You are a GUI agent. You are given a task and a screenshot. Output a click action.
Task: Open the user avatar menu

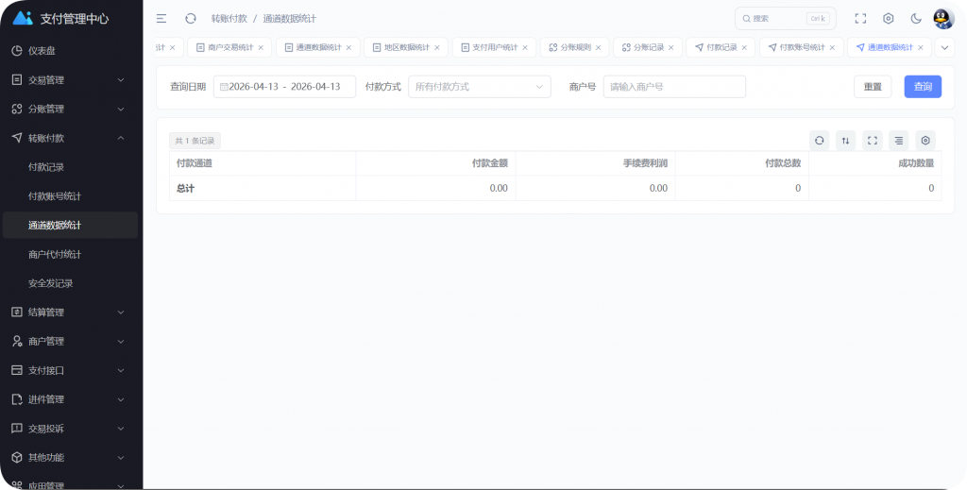click(x=943, y=19)
